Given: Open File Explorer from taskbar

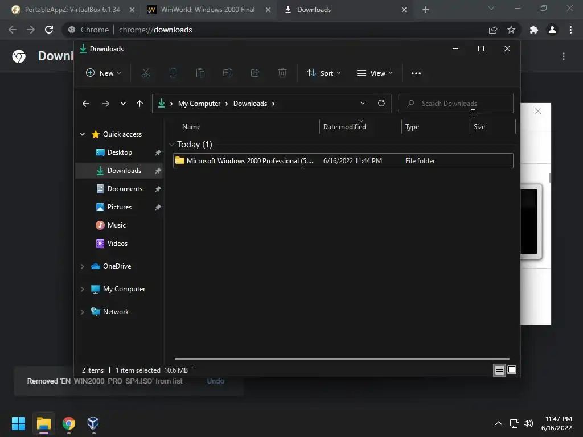Looking at the screenshot, I should click(43, 423).
